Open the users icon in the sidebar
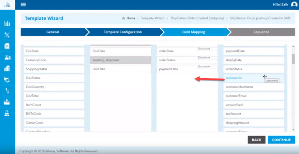 click(x=7, y=113)
